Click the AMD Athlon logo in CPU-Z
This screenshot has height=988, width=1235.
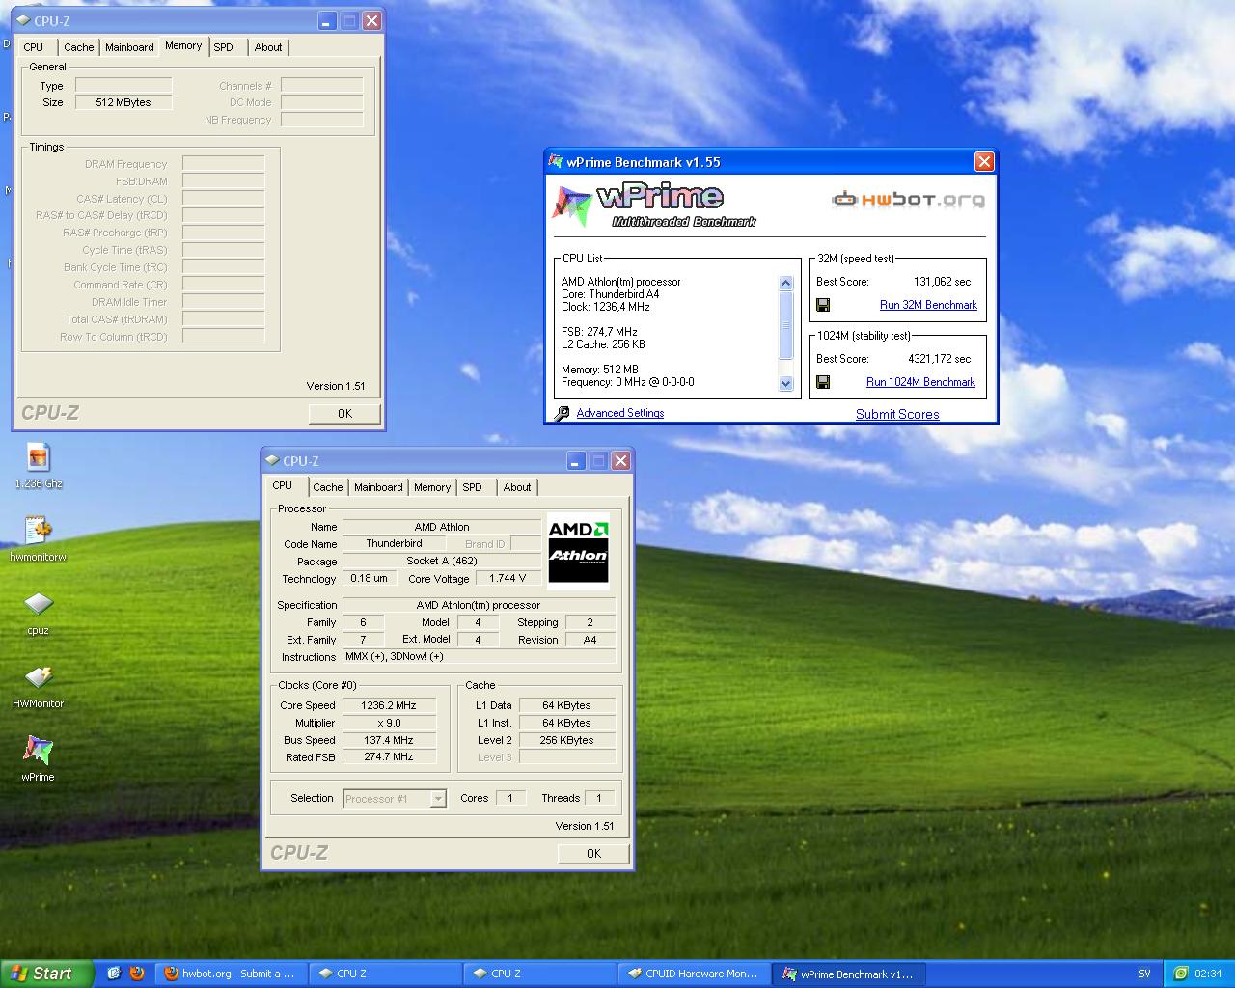(578, 550)
